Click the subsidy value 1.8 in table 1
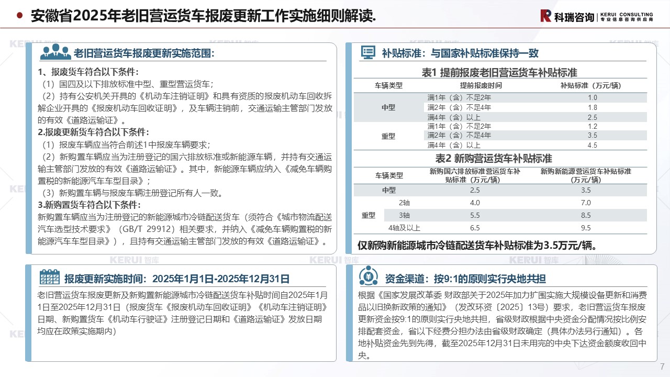 pos(593,107)
